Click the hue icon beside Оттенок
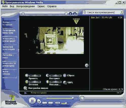This screenshot has width=126, height=108. 27,82
